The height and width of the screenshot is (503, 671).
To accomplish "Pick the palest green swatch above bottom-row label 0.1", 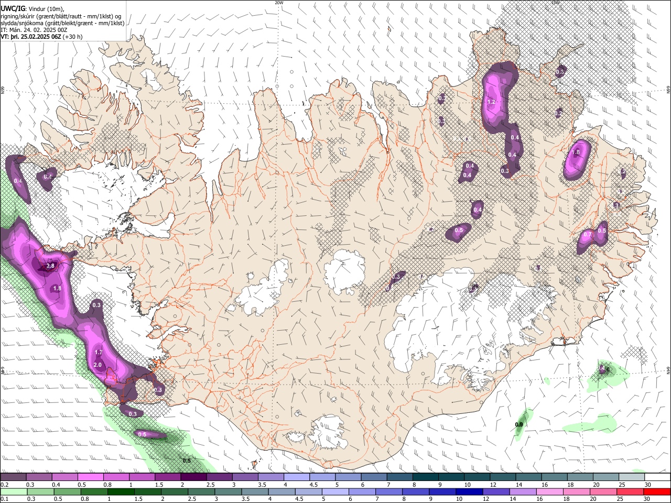I will (x=13, y=492).
